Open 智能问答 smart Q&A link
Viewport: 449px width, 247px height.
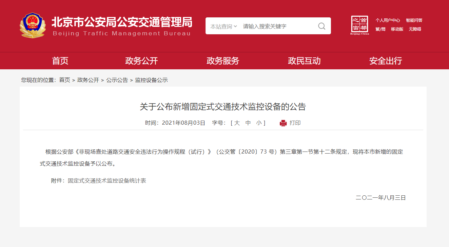[414, 20]
